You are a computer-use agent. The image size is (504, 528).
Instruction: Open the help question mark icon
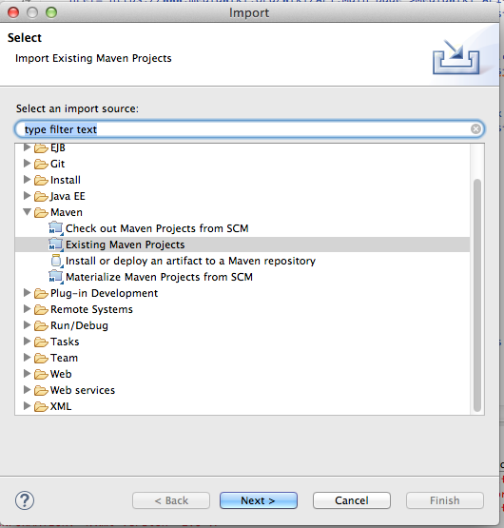25,500
